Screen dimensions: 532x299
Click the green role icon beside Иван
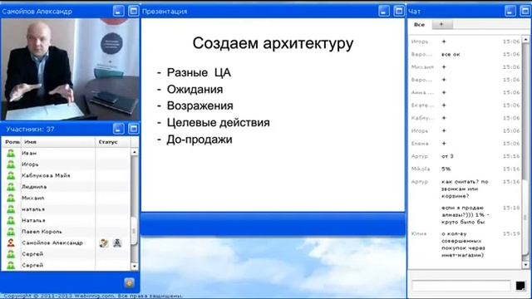point(11,153)
